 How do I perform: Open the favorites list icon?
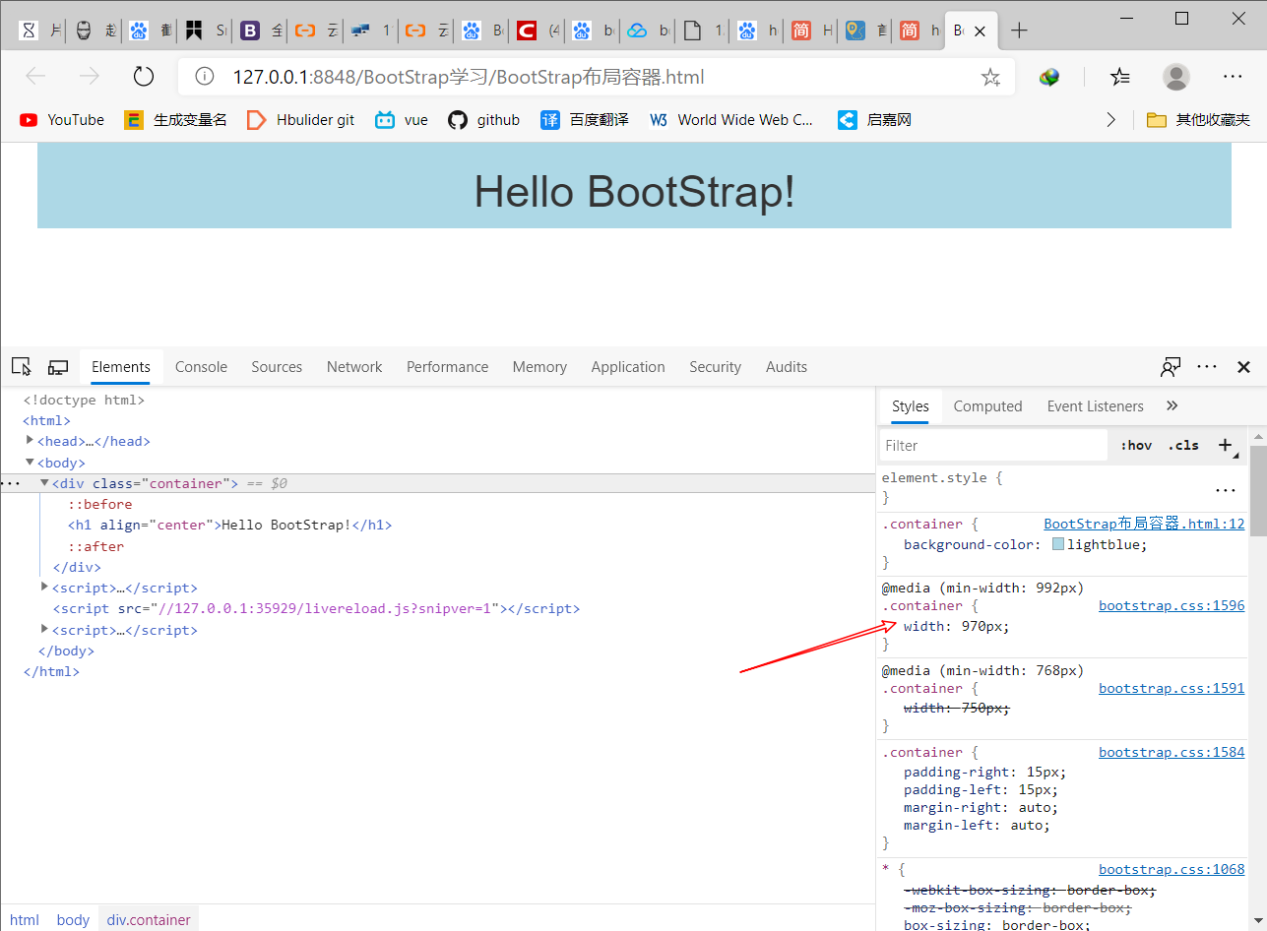[1119, 77]
